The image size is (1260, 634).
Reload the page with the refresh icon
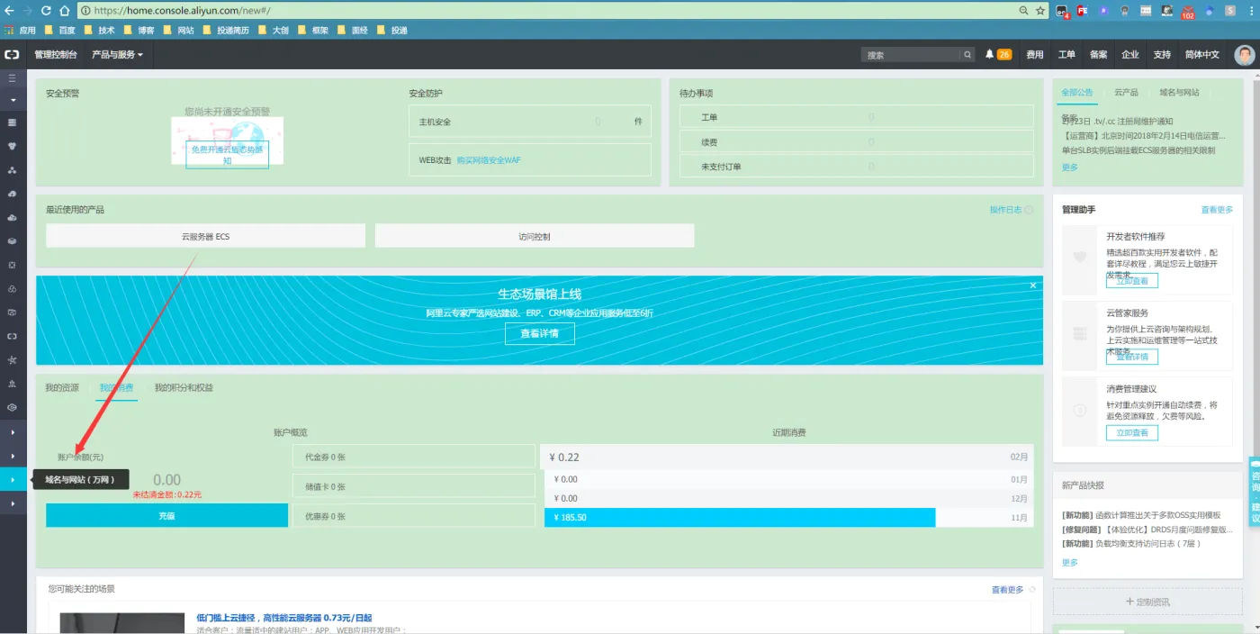46,11
